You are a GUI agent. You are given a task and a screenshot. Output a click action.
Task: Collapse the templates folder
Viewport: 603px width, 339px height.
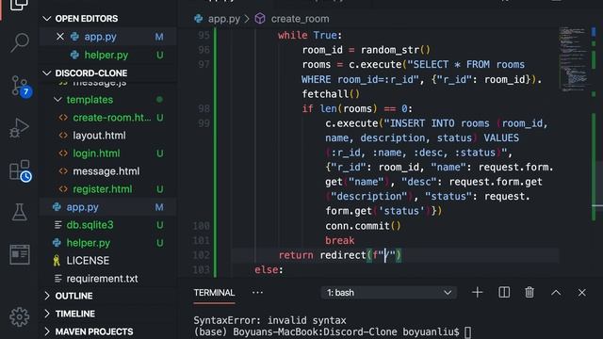(x=57, y=100)
